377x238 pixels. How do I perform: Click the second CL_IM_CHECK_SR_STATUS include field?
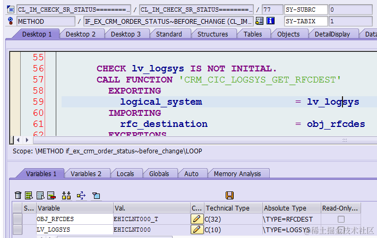tap(196, 10)
